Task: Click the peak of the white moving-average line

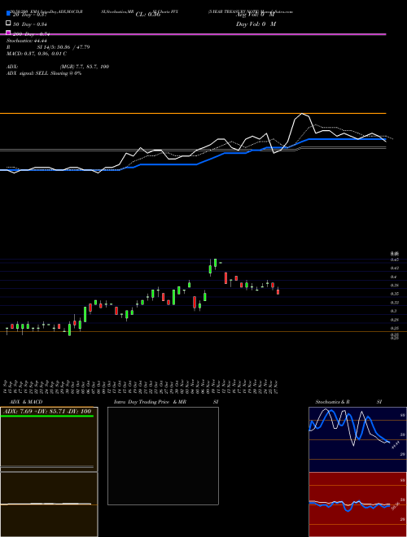Action: [302, 114]
